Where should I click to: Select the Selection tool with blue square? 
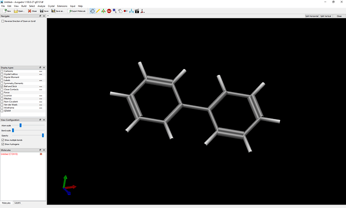coord(114,11)
